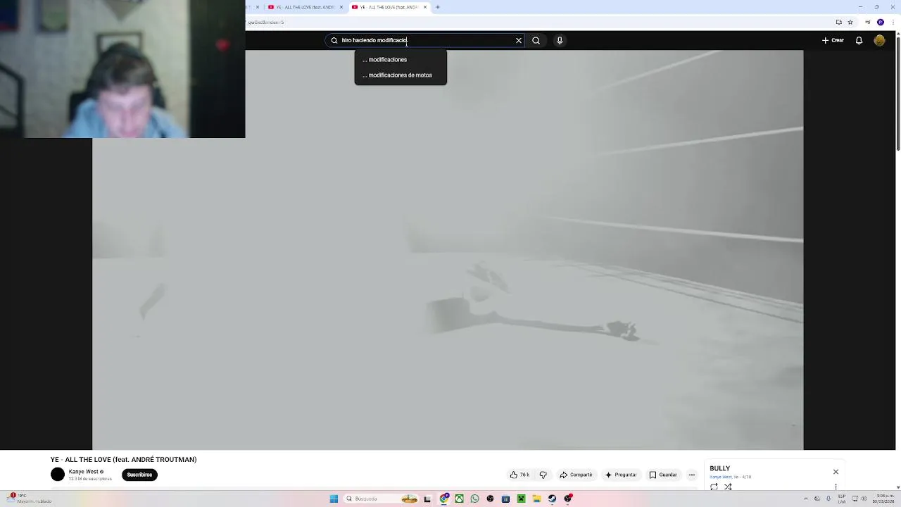This screenshot has height=507, width=901.
Task: Select the suggestion 'modificaciones de motos'
Action: (401, 75)
